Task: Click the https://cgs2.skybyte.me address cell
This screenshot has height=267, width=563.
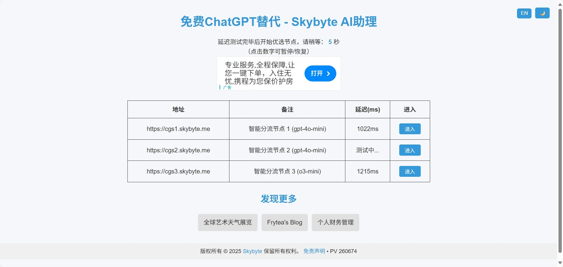Action: [x=178, y=150]
